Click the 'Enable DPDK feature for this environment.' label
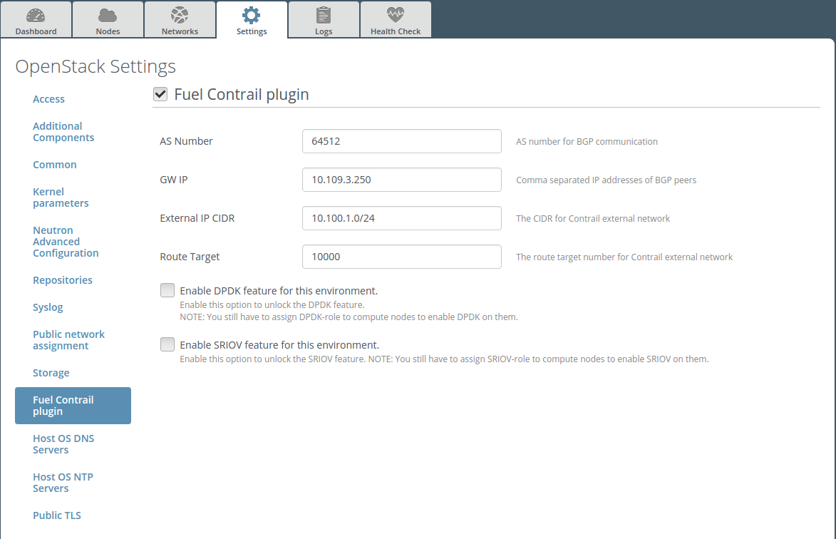The height and width of the screenshot is (539, 836). [279, 291]
